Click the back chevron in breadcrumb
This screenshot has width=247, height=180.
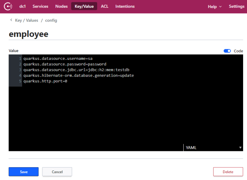(11, 20)
